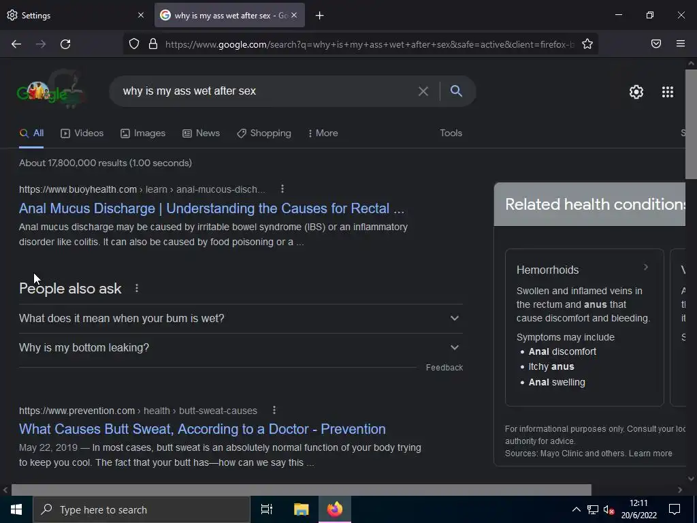697x523 pixels.
Task: Click the Windows taskbar search box
Action: (142, 509)
